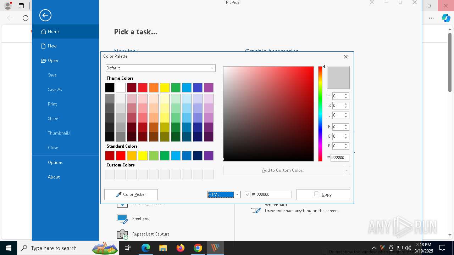454x255 pixels.
Task: Select the Freehand capture icon
Action: coord(122,219)
